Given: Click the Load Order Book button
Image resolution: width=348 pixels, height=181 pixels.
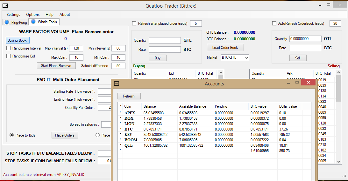Looking at the screenshot, I should coord(225,48).
